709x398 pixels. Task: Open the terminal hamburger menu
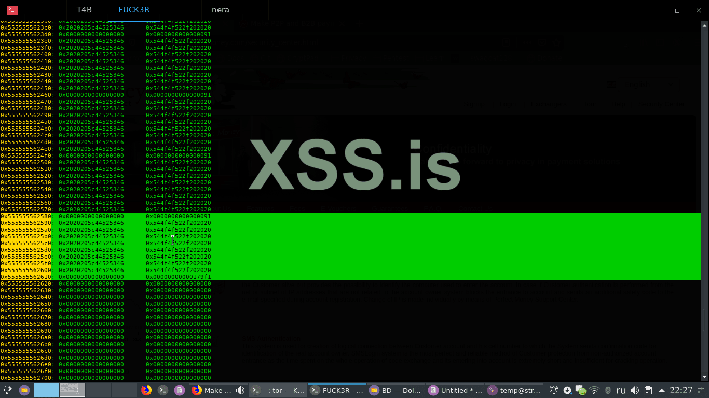[x=637, y=10]
